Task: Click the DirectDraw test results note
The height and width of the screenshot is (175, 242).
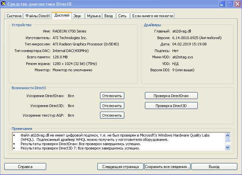Action: point(80,144)
